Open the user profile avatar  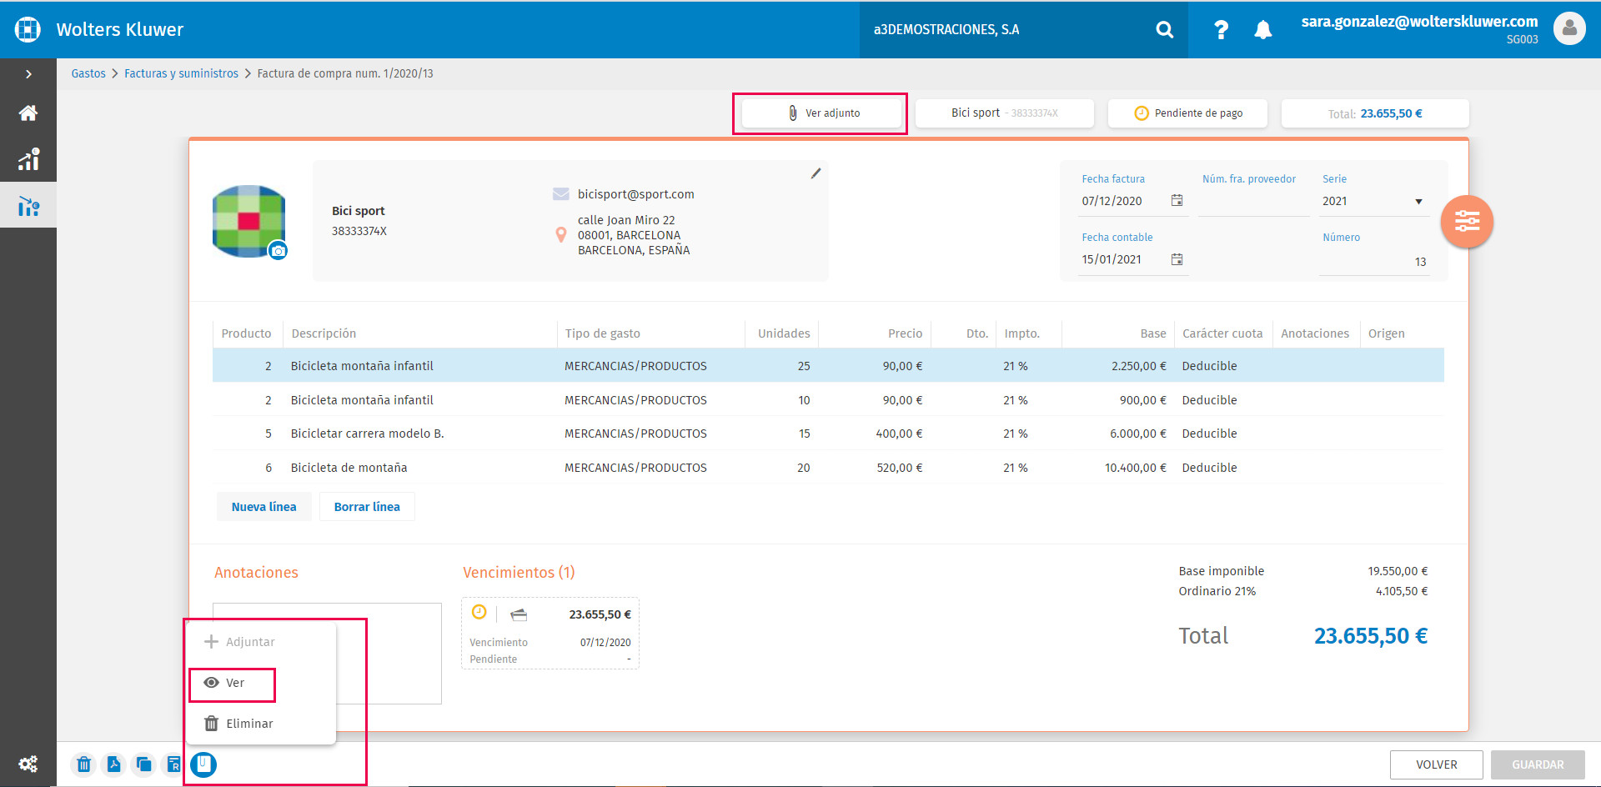pos(1569,29)
